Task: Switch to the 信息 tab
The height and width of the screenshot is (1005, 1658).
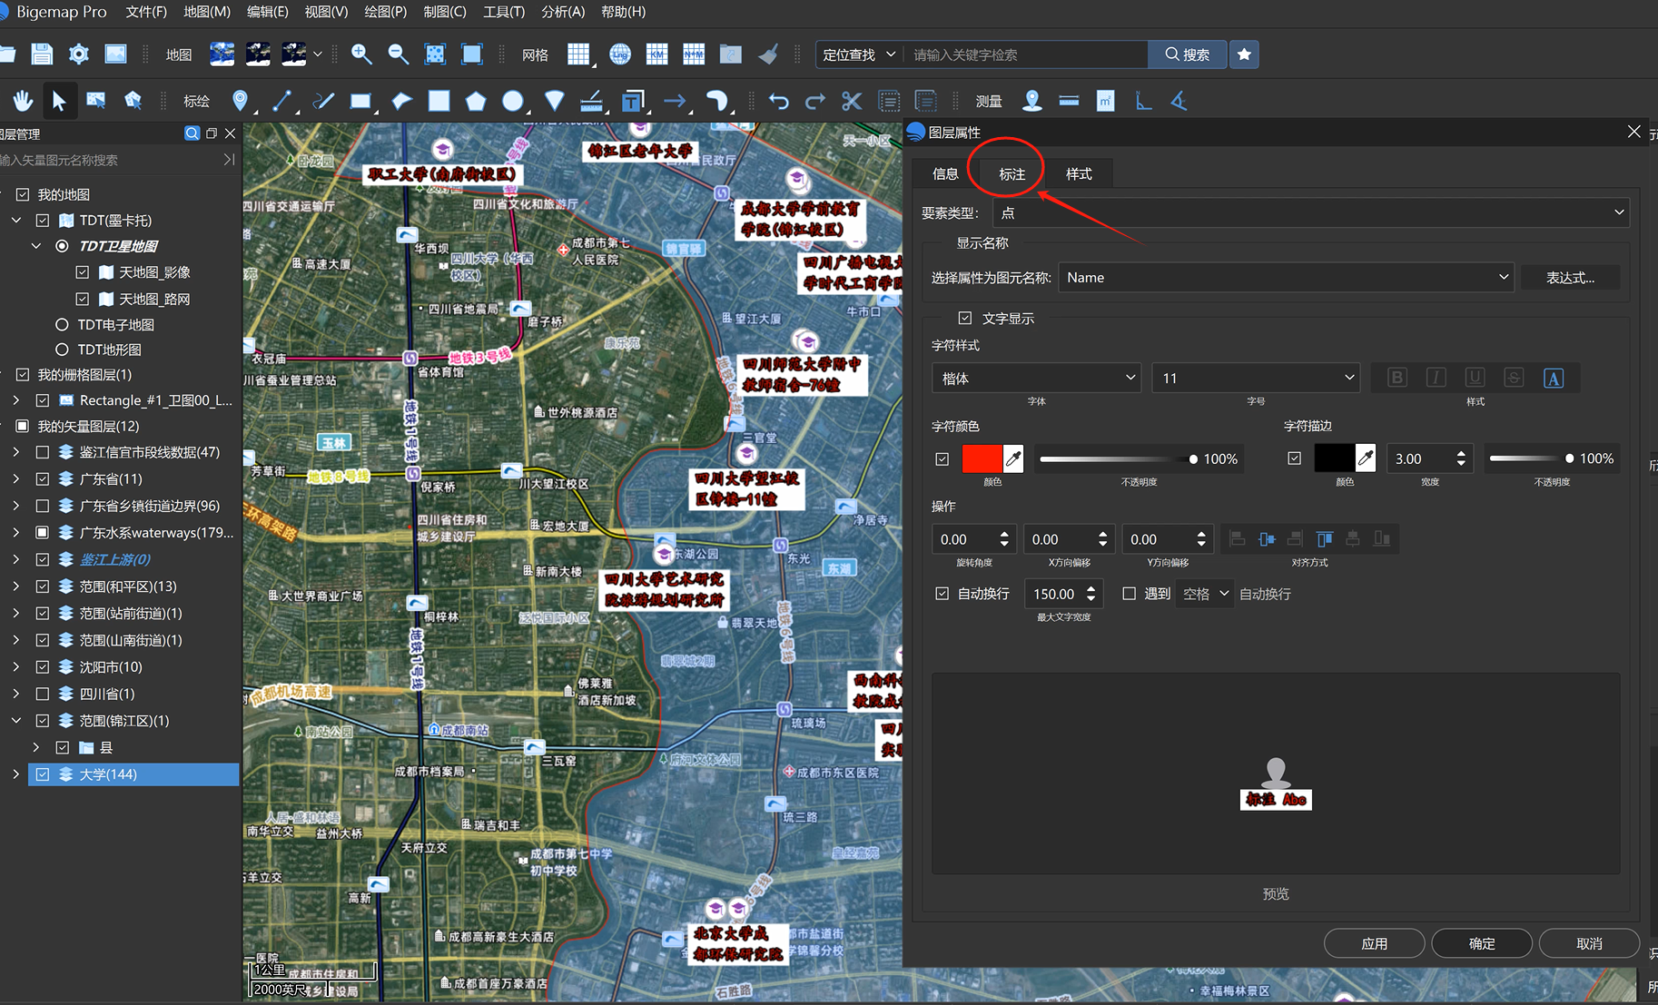Action: pos(945,173)
